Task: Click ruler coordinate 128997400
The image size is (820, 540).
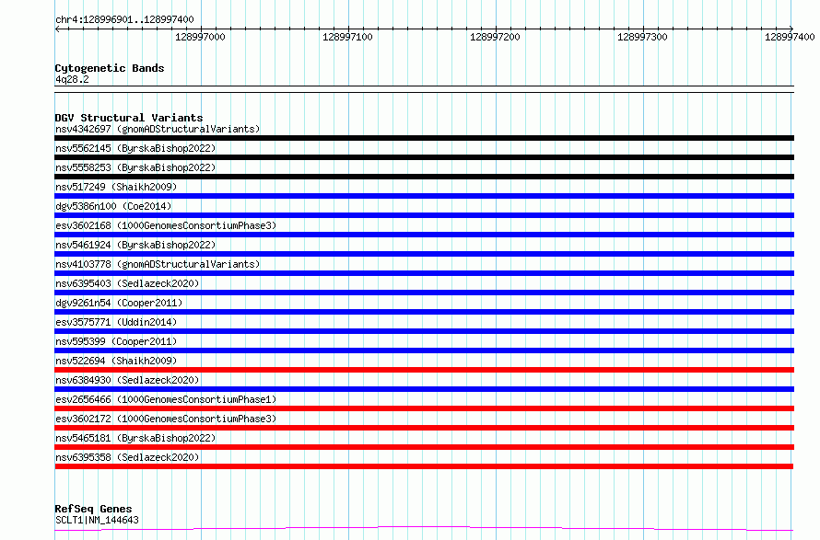Action: point(790,37)
